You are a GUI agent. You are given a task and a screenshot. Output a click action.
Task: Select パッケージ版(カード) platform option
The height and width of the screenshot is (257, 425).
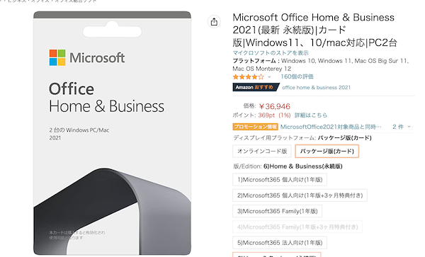pyautogui.click(x=327, y=151)
